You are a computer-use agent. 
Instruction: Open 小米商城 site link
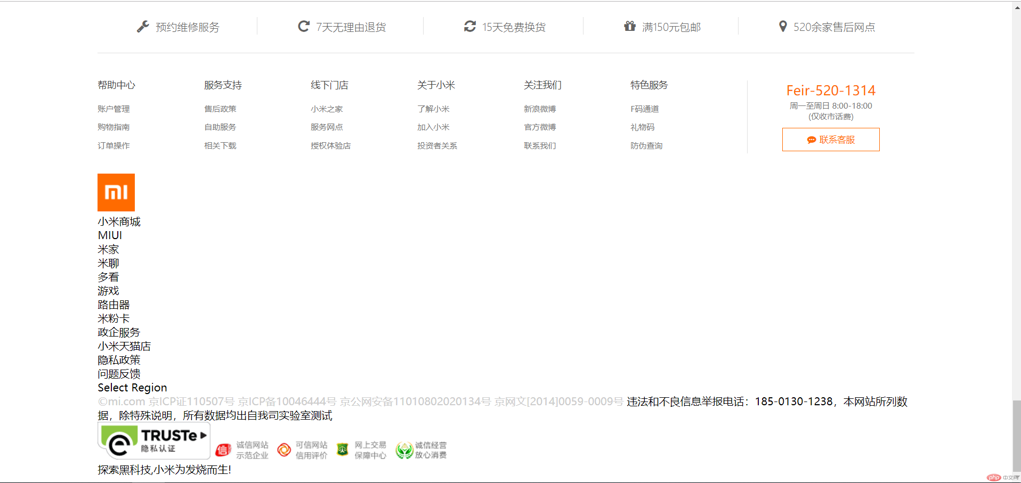click(119, 222)
